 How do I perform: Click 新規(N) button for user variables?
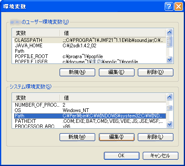[x=77, y=72]
